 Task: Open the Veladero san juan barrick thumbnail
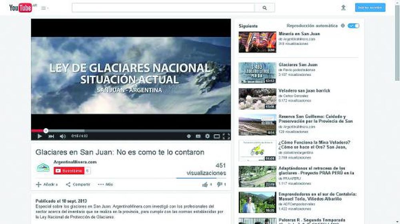(x=257, y=99)
